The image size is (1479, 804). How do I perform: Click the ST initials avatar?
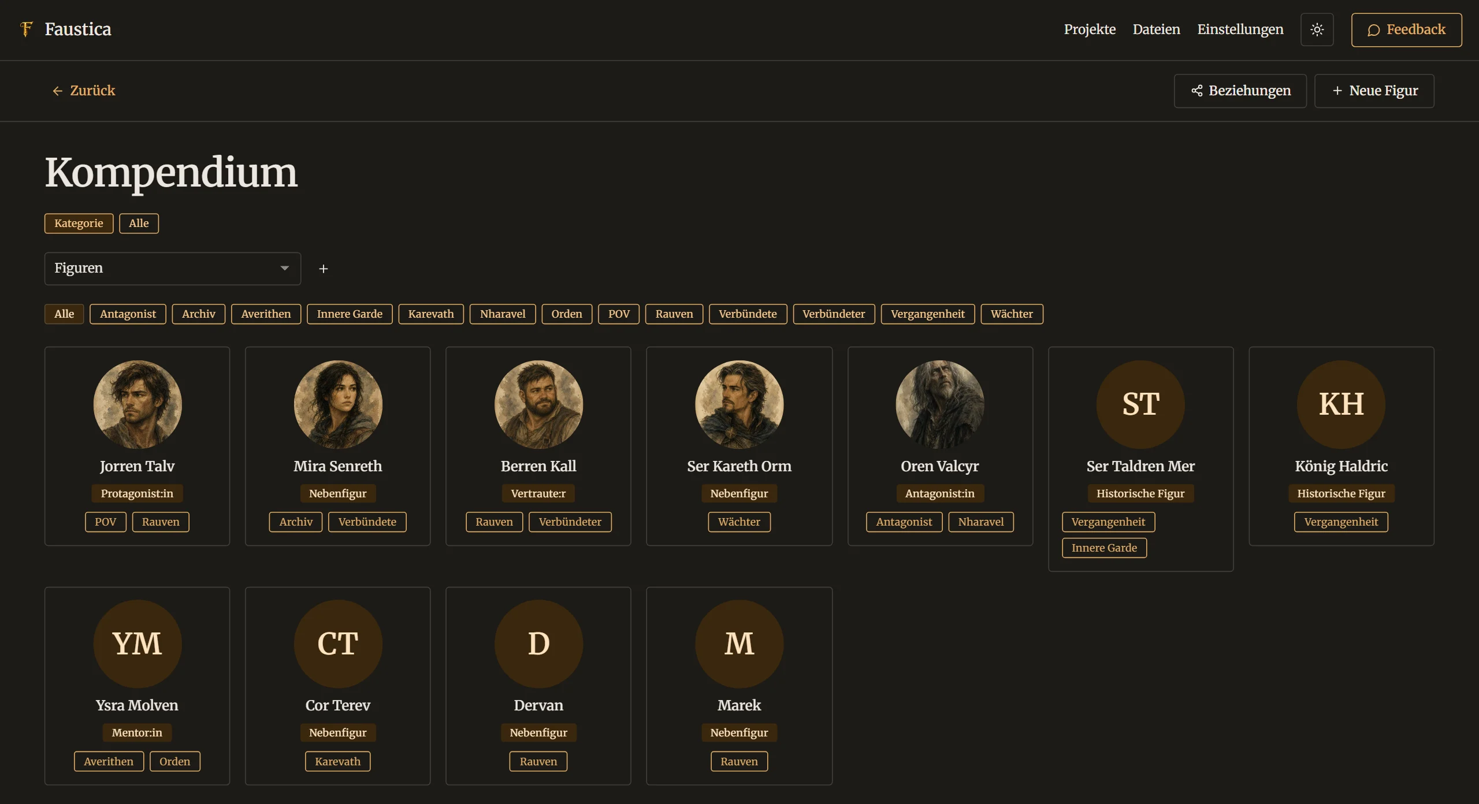1140,404
